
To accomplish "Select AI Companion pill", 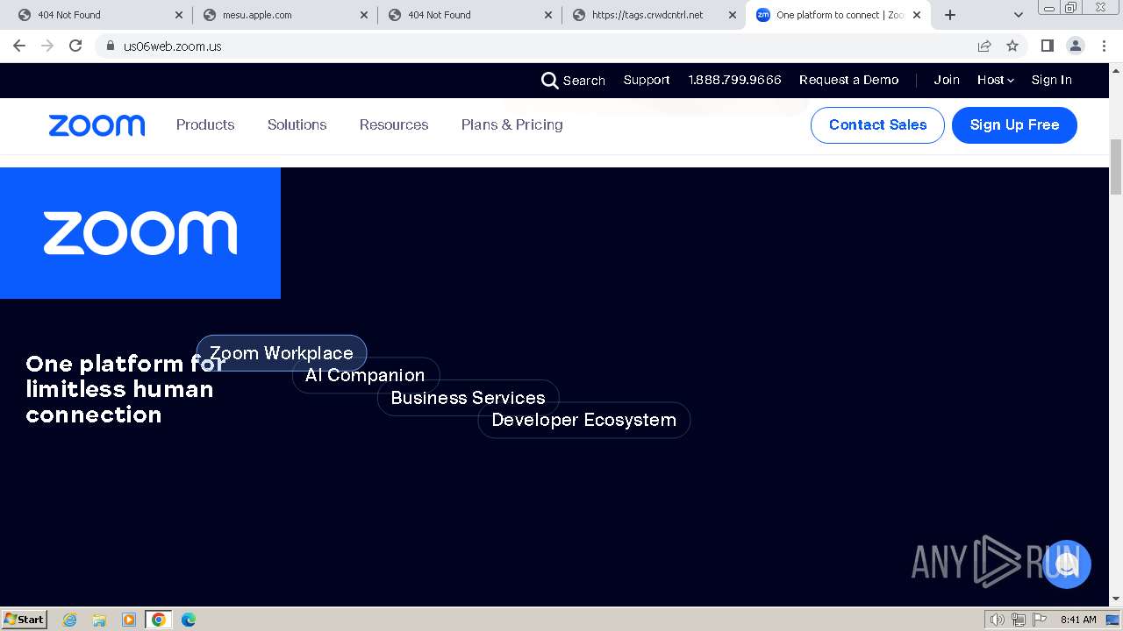I will coord(365,375).
